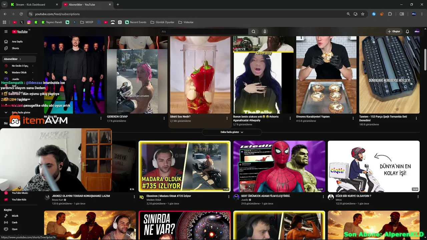
Task: Open YouTube Kids from the sidebar
Action: tap(18, 200)
